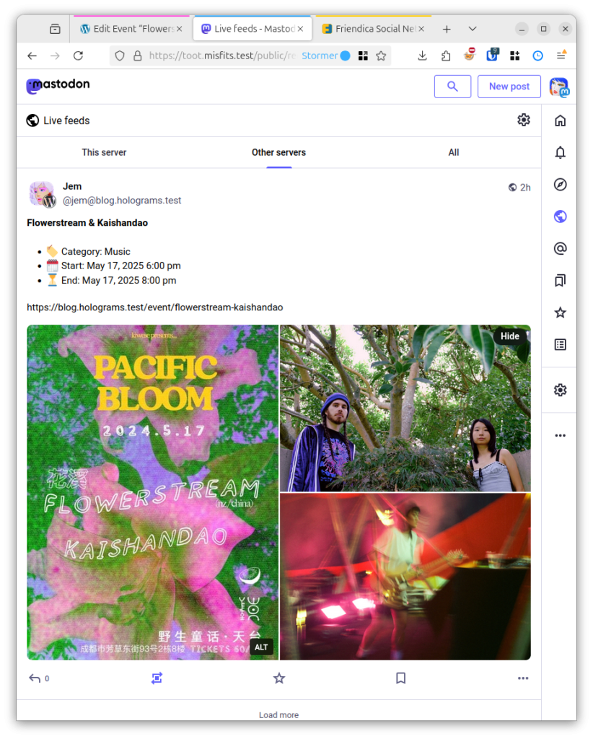The height and width of the screenshot is (739, 593).
Task: Open Pacific Bloom poster image
Action: (x=153, y=492)
